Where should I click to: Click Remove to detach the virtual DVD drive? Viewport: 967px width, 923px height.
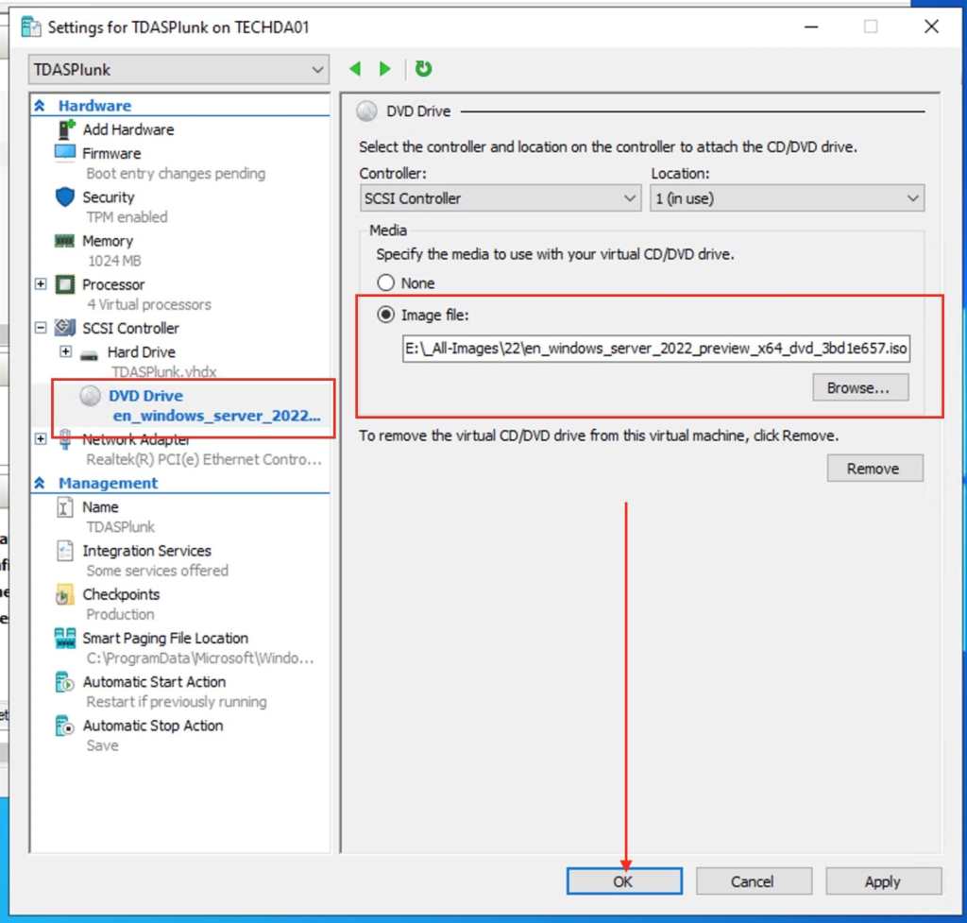coord(874,468)
